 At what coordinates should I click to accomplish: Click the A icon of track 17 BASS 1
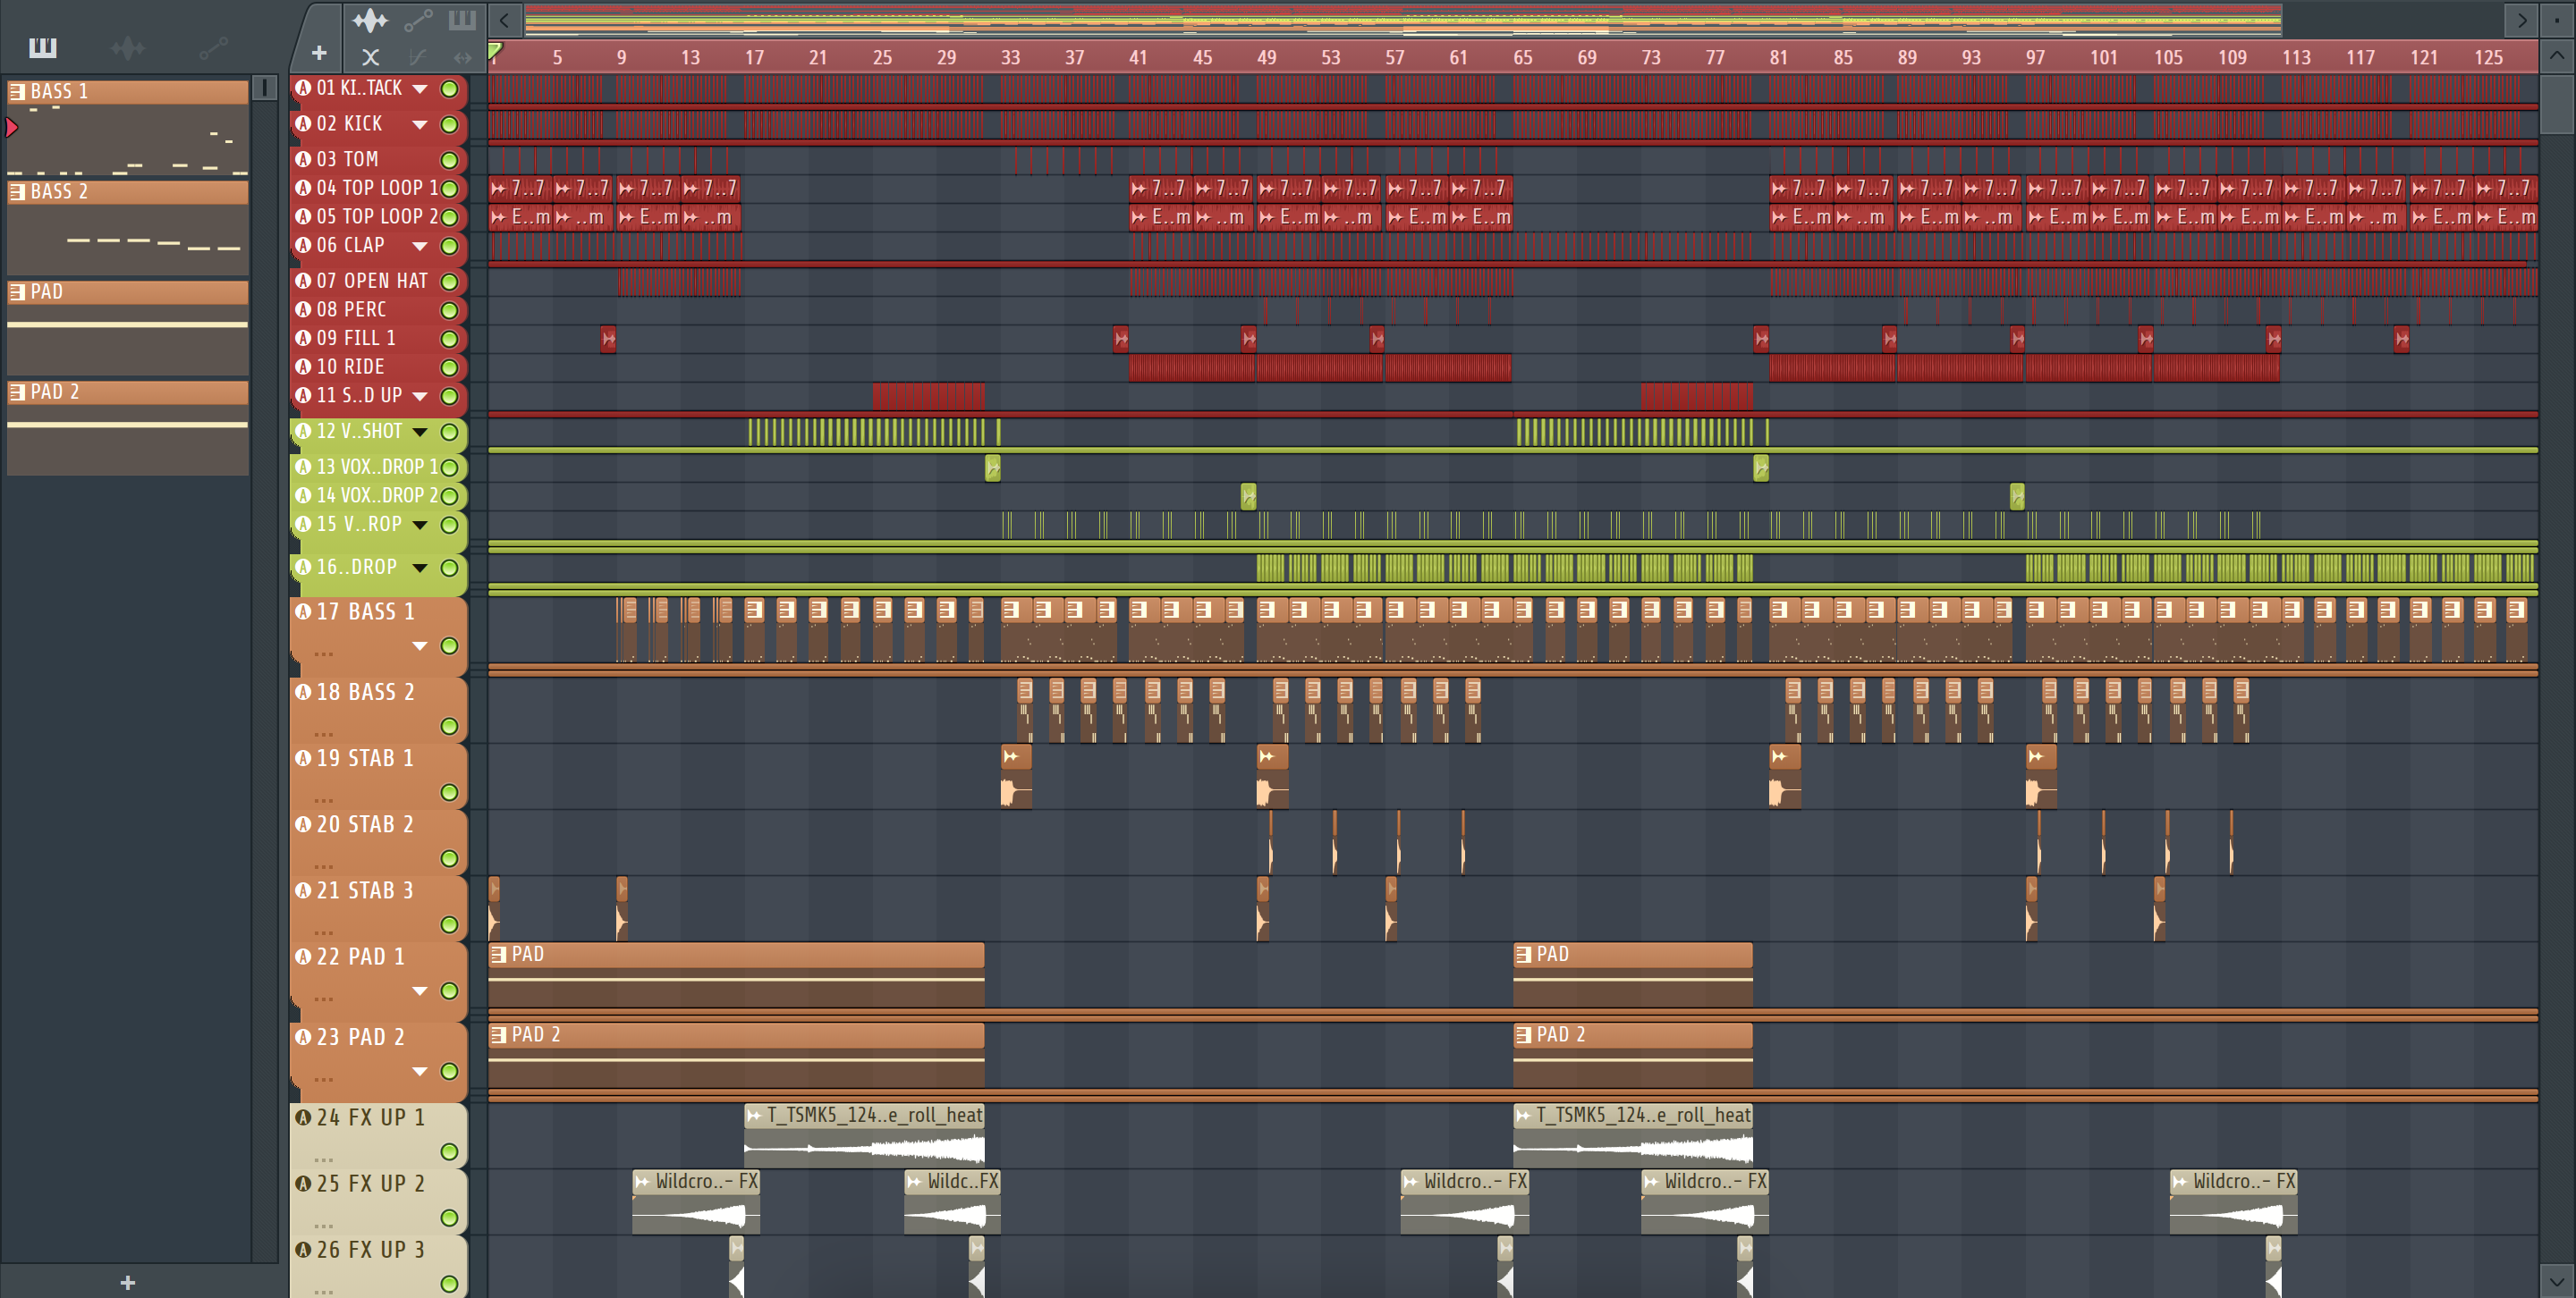point(303,611)
